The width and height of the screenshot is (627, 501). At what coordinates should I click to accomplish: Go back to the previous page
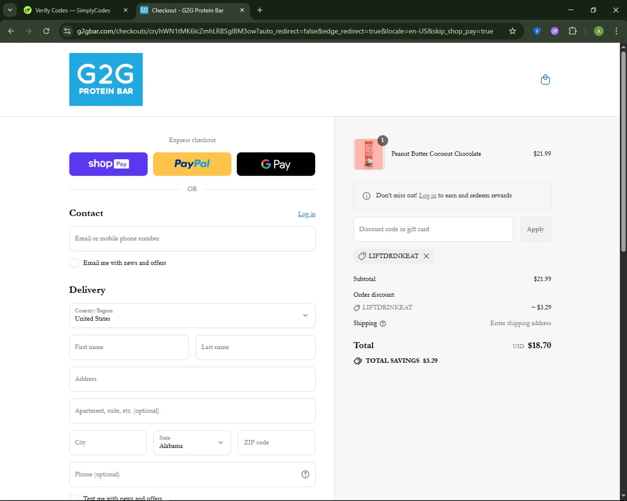11,31
